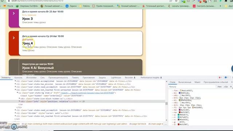The width and height of the screenshot is (233, 131).
Task: Expand li node lesson-id-253510012
Action: (15, 110)
